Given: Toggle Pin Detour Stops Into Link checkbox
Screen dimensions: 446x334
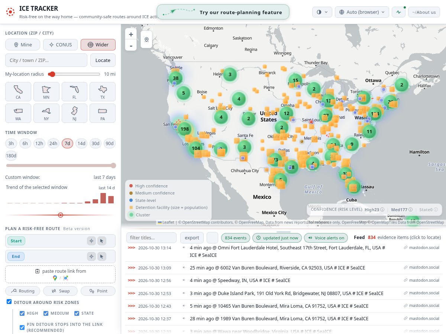Looking at the screenshot, I should (22, 327).
